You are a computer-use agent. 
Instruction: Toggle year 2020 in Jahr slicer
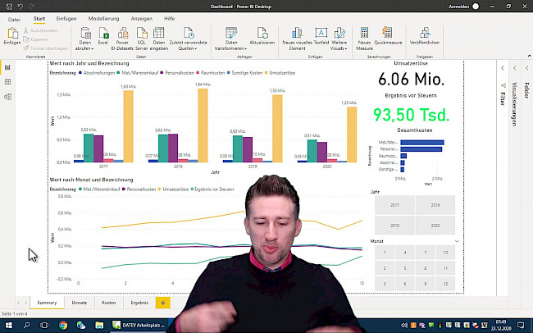(434, 225)
